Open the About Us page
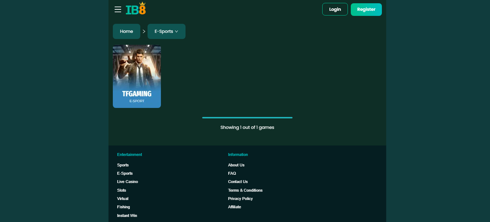 pyautogui.click(x=236, y=165)
